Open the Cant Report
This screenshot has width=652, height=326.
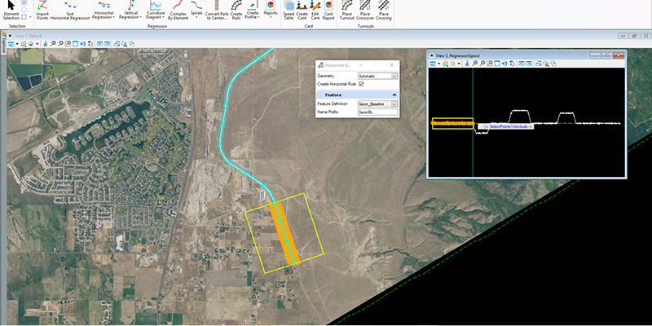point(328,10)
